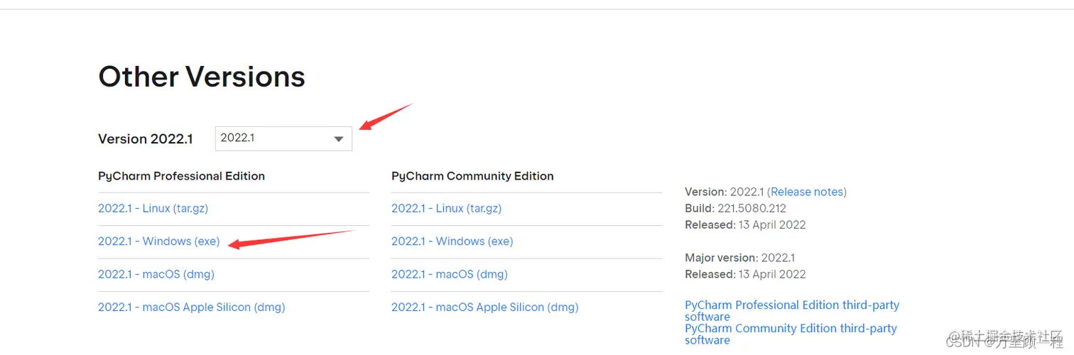
Task: Click the PyCharm Community Edition column heading
Action: point(472,176)
